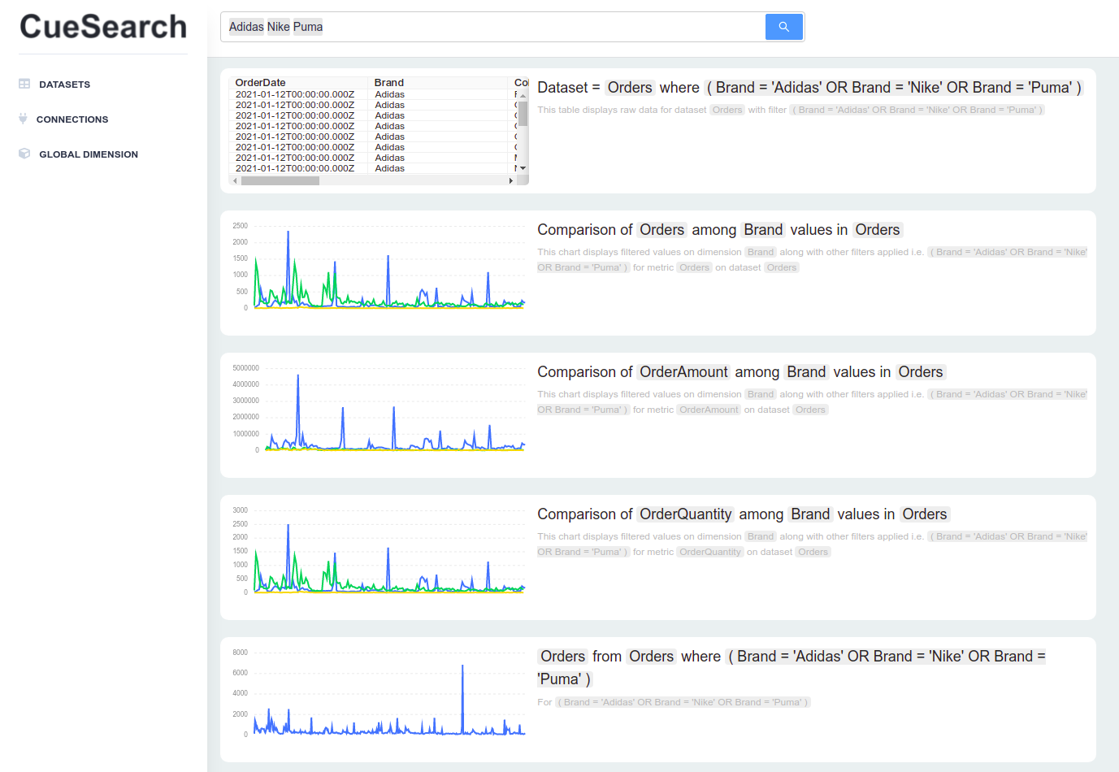Click the table's scroll down arrow
The height and width of the screenshot is (772, 1119).
523,168
